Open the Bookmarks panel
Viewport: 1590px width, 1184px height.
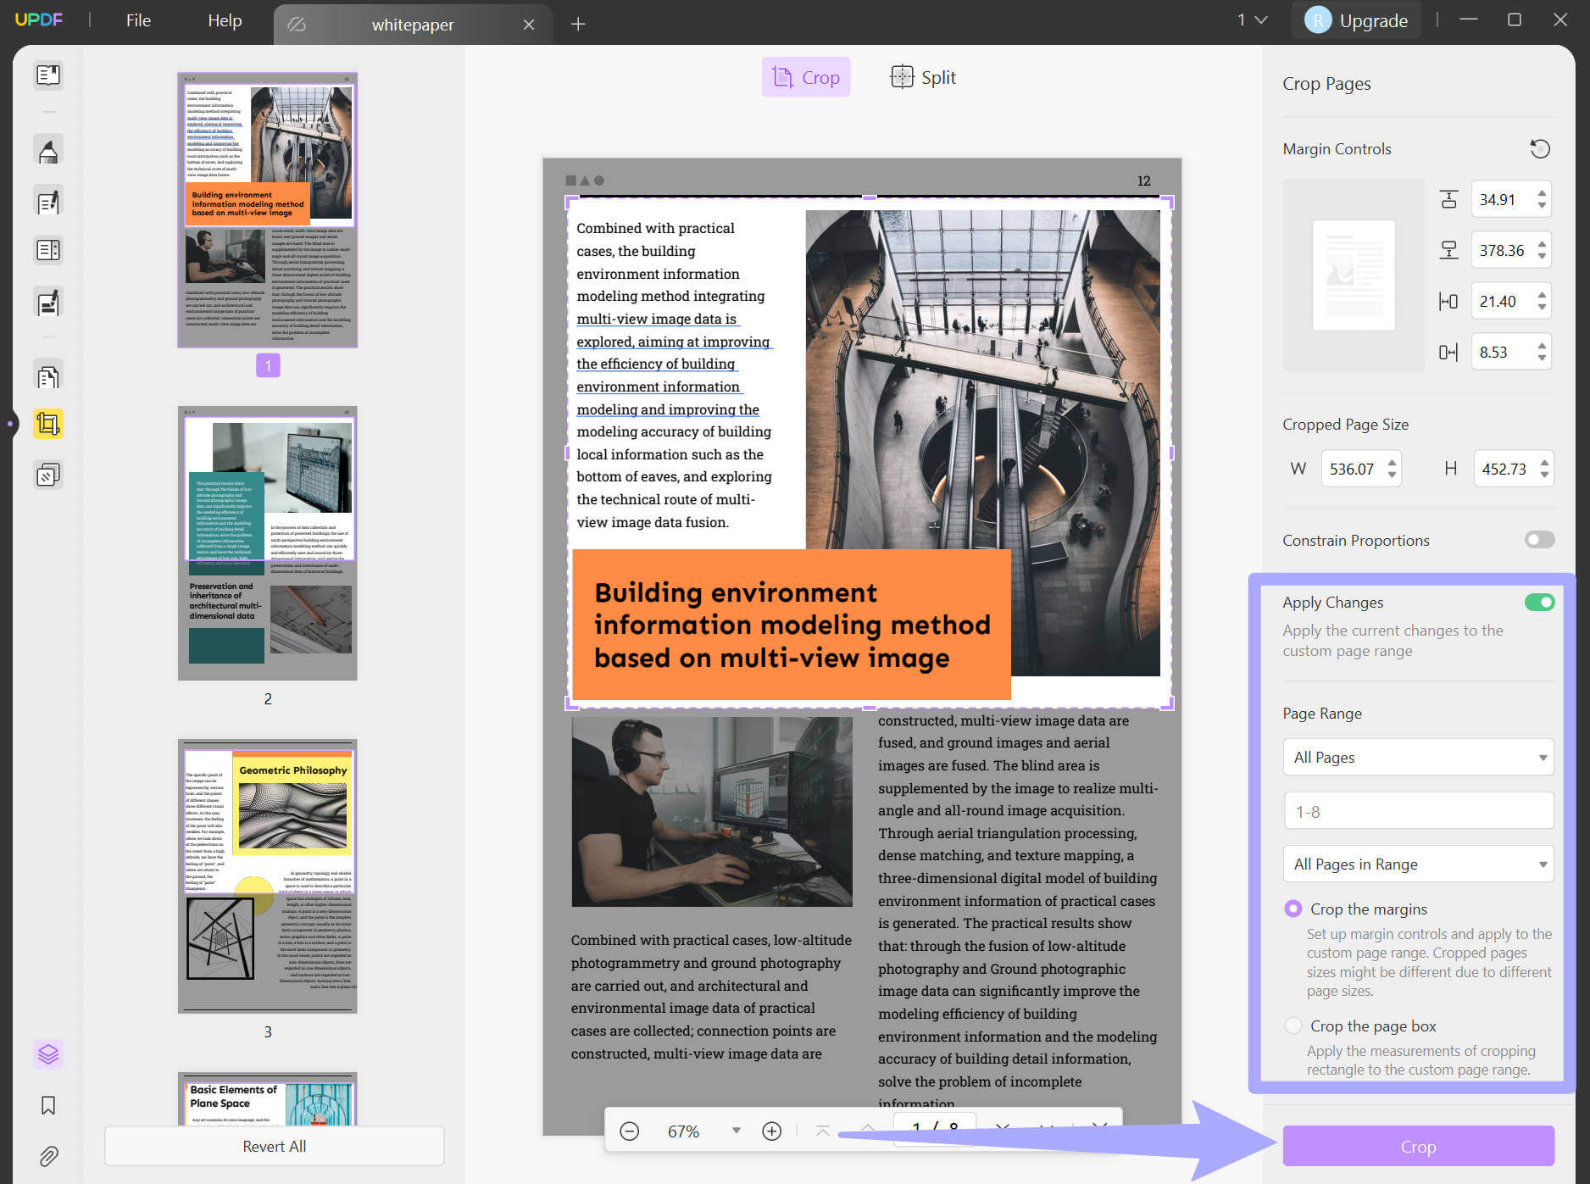click(48, 1105)
